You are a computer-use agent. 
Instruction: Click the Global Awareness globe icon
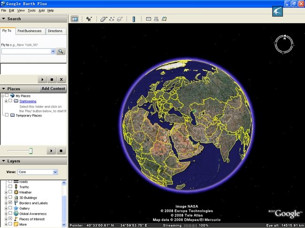pos(16,213)
